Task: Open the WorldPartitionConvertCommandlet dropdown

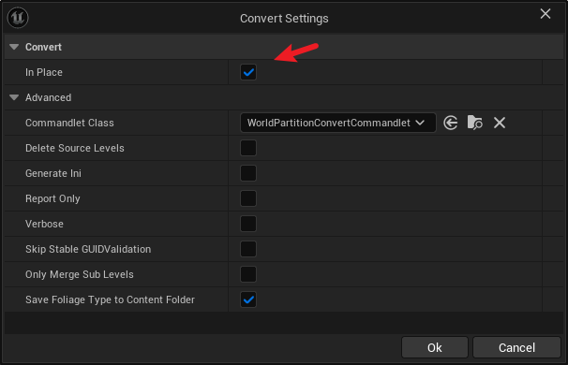Action: tap(338, 123)
